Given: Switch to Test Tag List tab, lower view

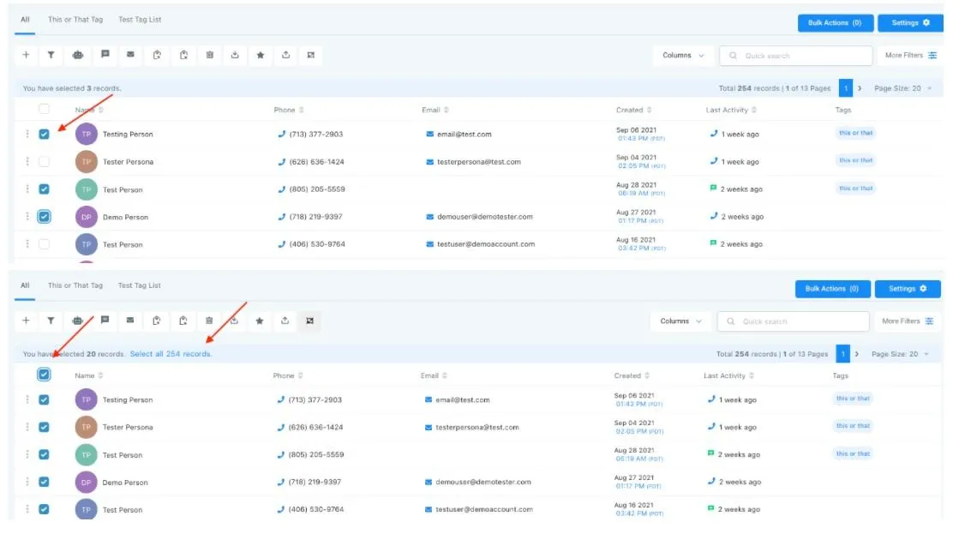Looking at the screenshot, I should tap(139, 285).
